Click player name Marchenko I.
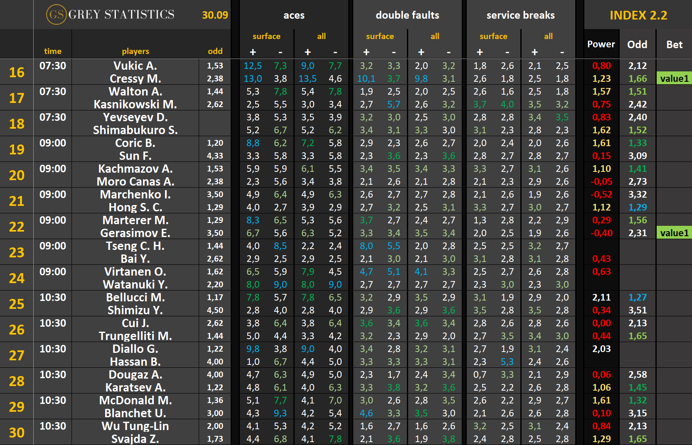This screenshot has width=692, height=445. tap(135, 194)
